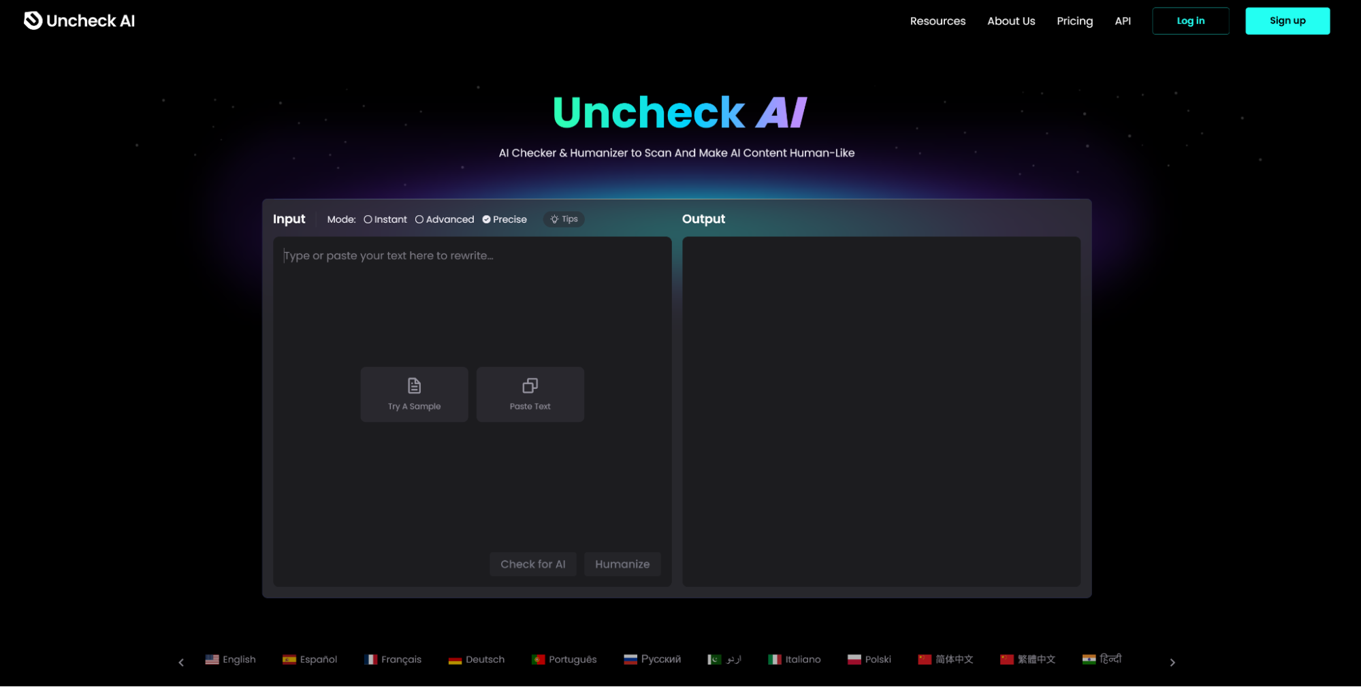Switch language to Русский

[x=652, y=659]
